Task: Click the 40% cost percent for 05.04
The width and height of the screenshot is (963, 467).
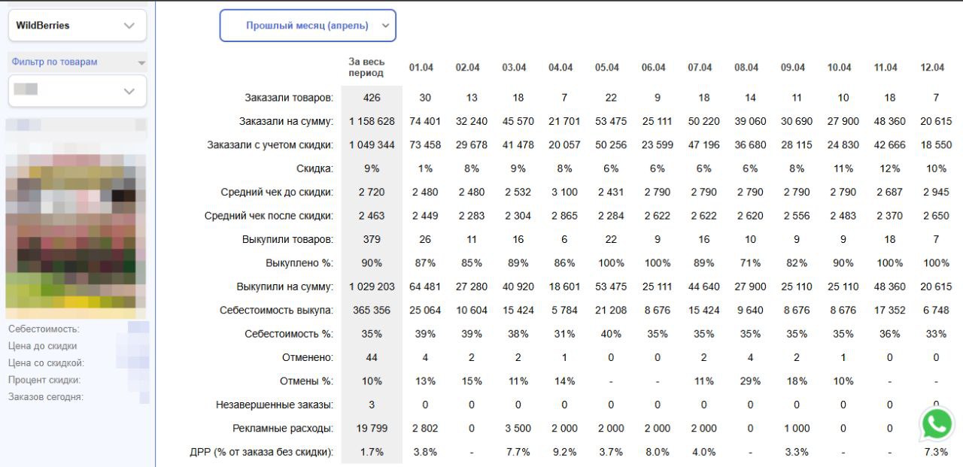Action: click(x=611, y=334)
